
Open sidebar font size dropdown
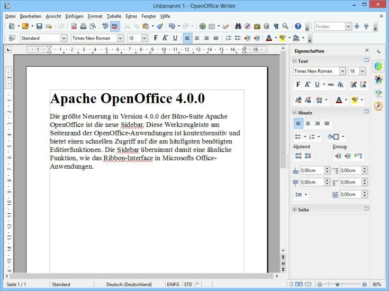[x=362, y=71]
